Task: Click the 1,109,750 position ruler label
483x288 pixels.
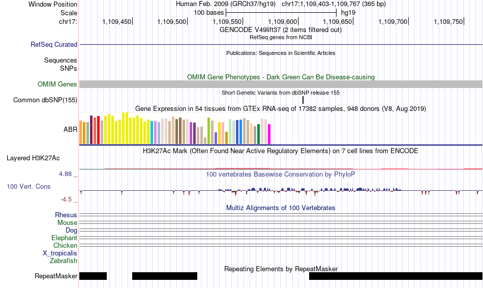Action: click(x=448, y=21)
